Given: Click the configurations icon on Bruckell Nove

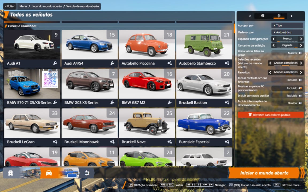Looking at the screenshot, I should [x=170, y=142].
